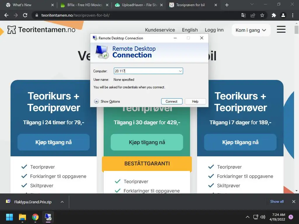Click the site lock icon in address bar

tap(37, 15)
